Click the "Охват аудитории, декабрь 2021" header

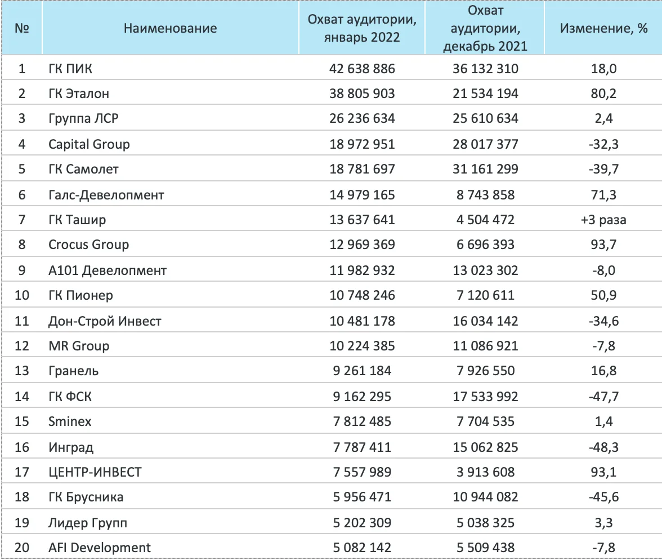pyautogui.click(x=485, y=28)
